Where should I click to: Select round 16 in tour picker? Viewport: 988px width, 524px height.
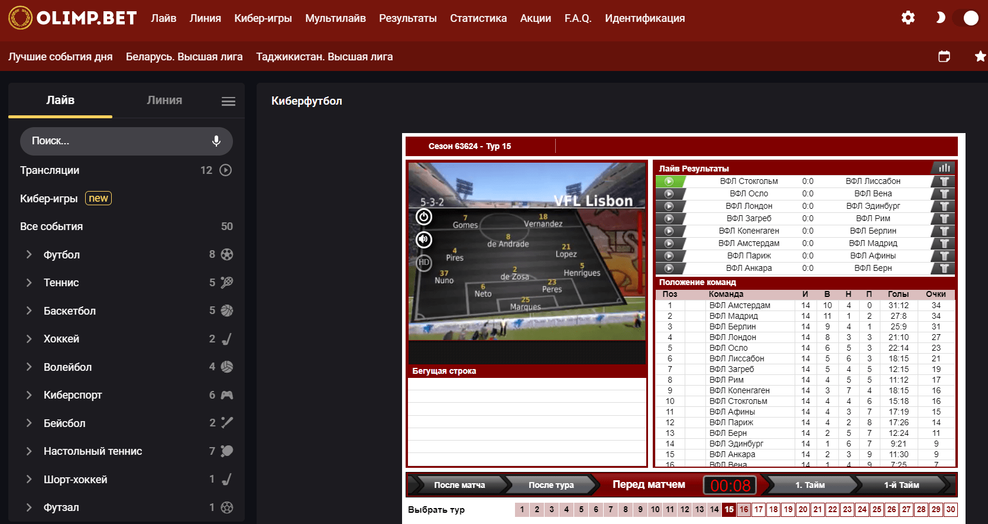[744, 509]
